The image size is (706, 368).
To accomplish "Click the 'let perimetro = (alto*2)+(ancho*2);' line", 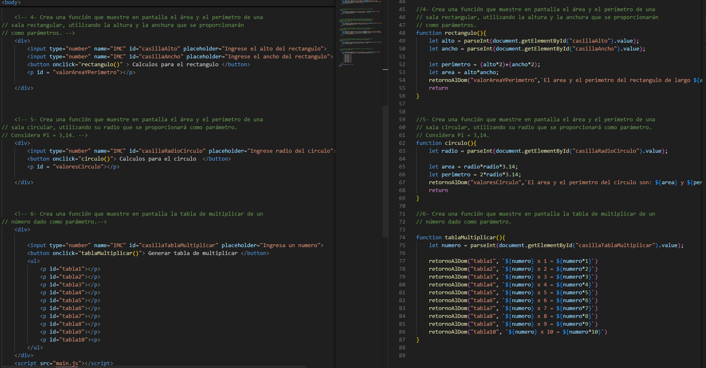I will click(484, 65).
